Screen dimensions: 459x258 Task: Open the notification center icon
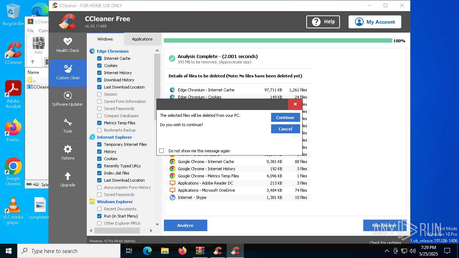[x=447, y=251]
